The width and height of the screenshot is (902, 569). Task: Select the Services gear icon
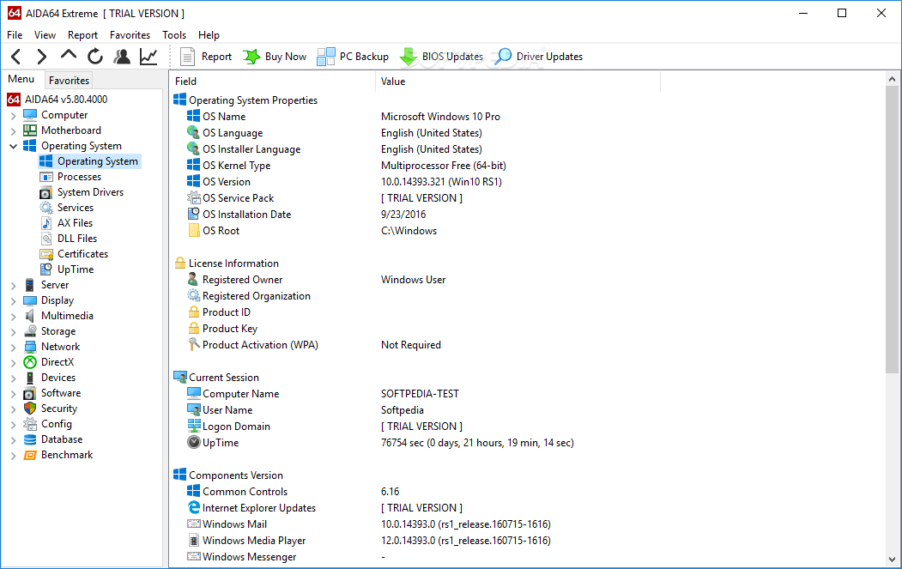[46, 208]
